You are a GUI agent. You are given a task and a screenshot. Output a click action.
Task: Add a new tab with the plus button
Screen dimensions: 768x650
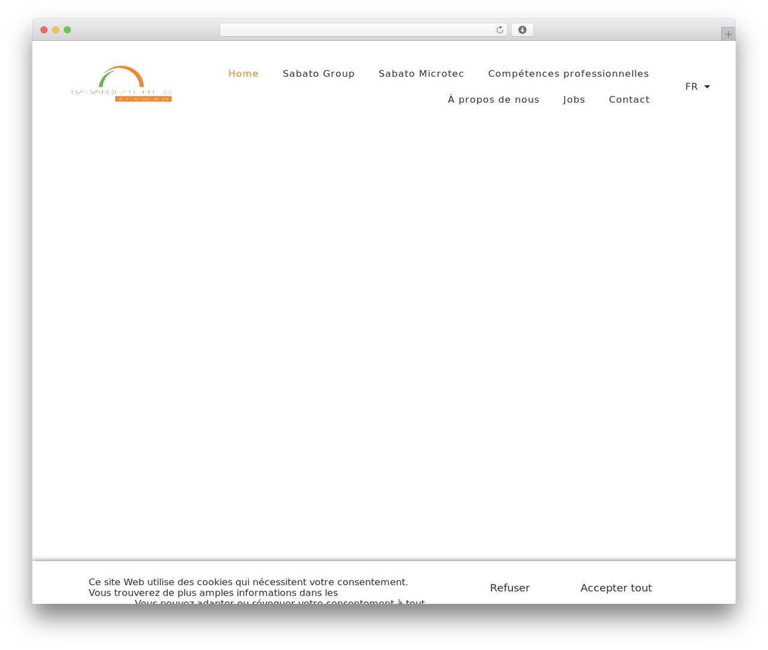pos(728,34)
